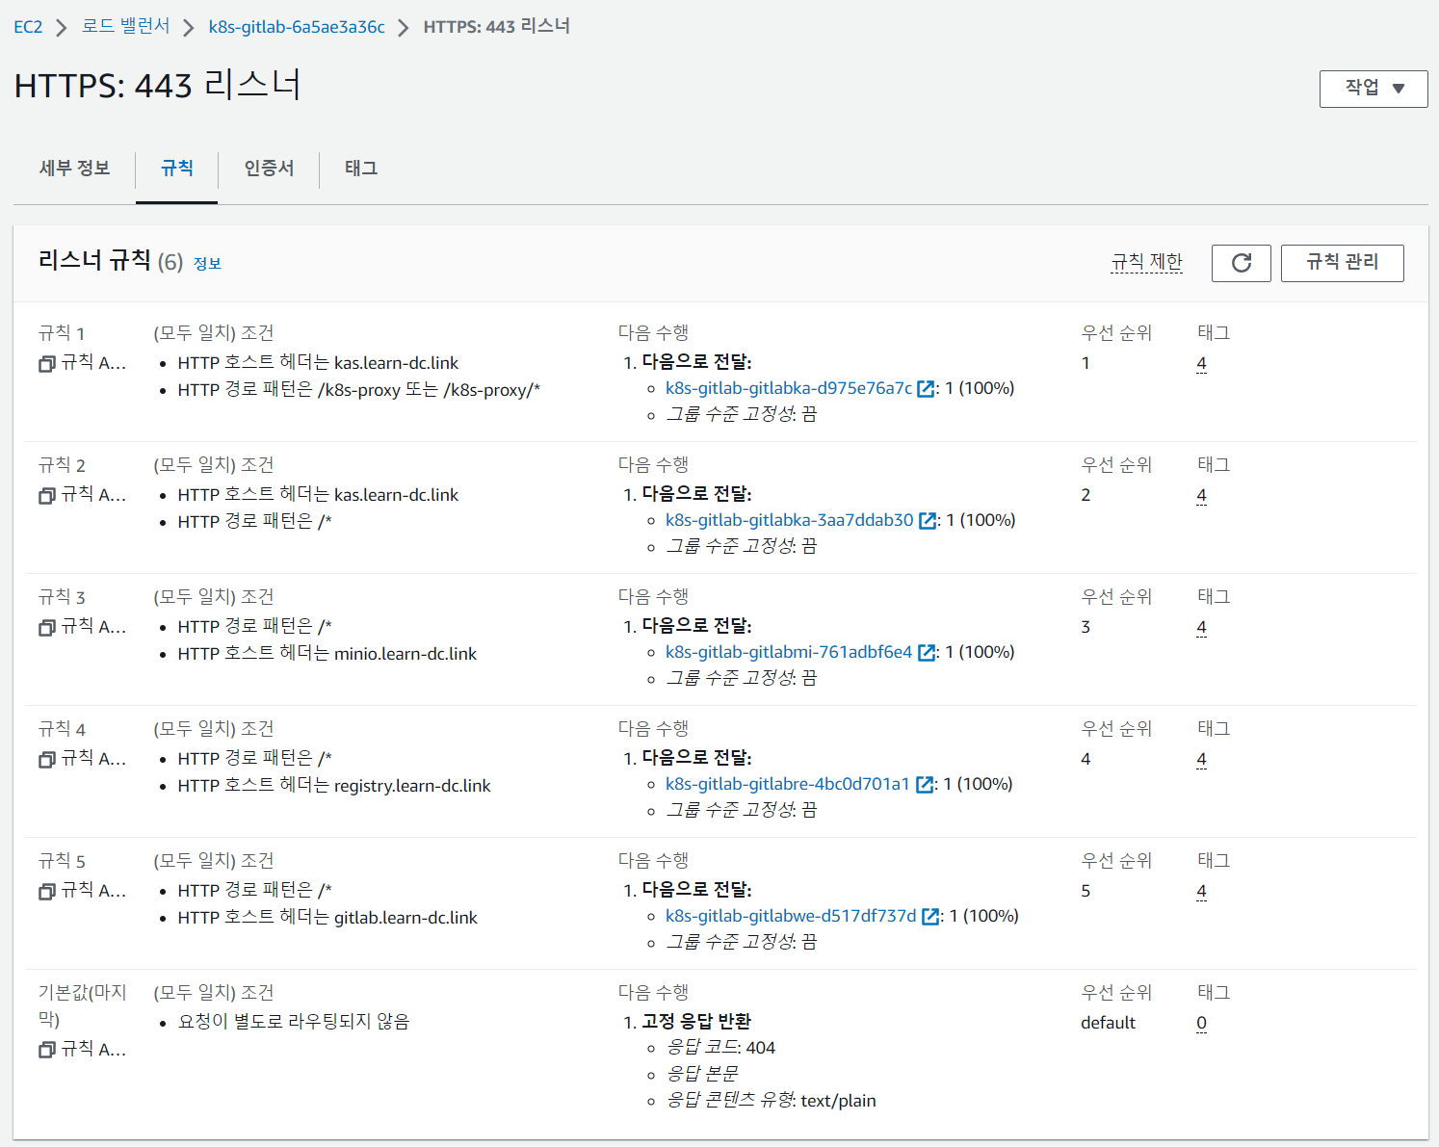Image resolution: width=1439 pixels, height=1147 pixels.
Task: Open external link icon for gitlabka-d975e76a7c
Action: [926, 389]
